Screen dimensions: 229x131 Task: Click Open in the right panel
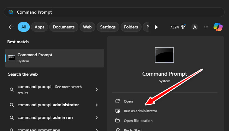[x=128, y=101]
